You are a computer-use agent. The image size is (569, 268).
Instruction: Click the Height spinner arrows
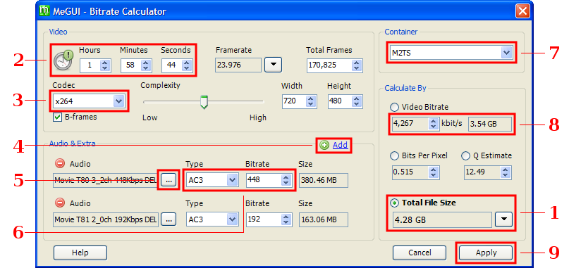pos(356,101)
